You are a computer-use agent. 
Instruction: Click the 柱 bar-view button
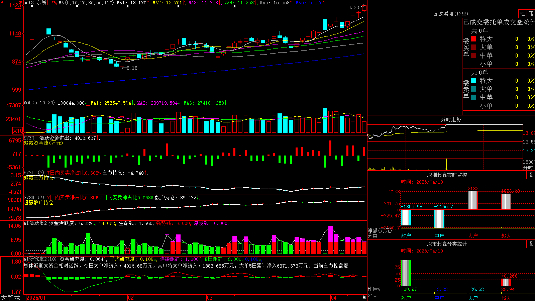point(522,13)
